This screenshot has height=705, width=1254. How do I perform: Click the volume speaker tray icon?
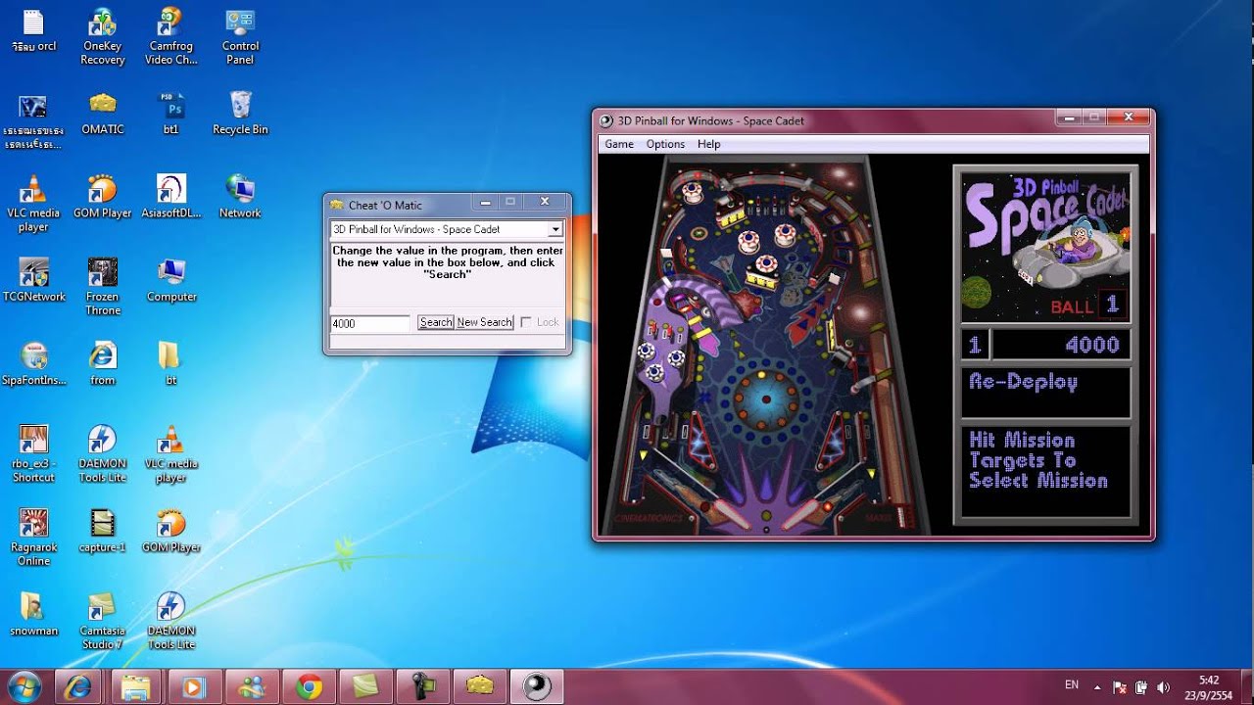pos(1163,687)
